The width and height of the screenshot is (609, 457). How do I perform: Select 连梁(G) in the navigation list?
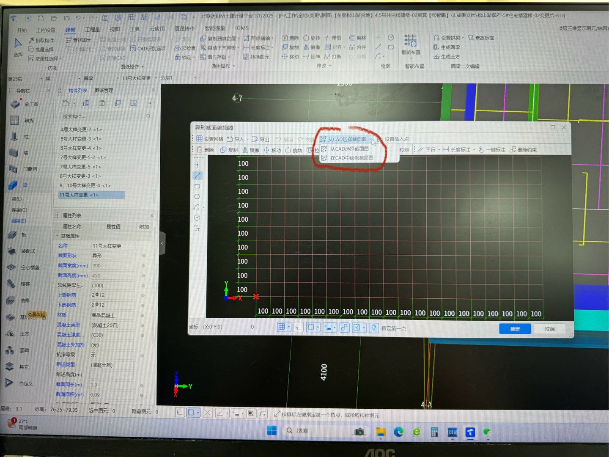click(19, 210)
